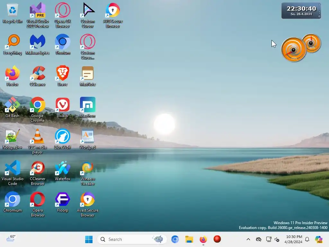Launch Waterfox browser shortcut
The width and height of the screenshot is (329, 247).
tap(63, 170)
